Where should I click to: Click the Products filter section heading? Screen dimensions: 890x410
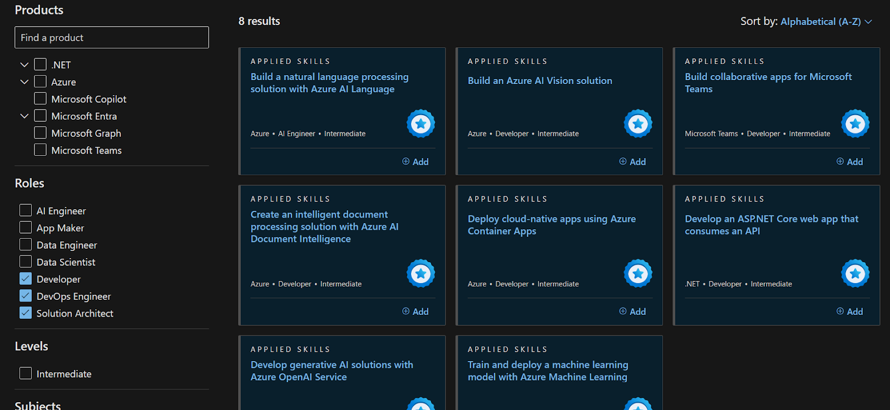click(x=39, y=10)
